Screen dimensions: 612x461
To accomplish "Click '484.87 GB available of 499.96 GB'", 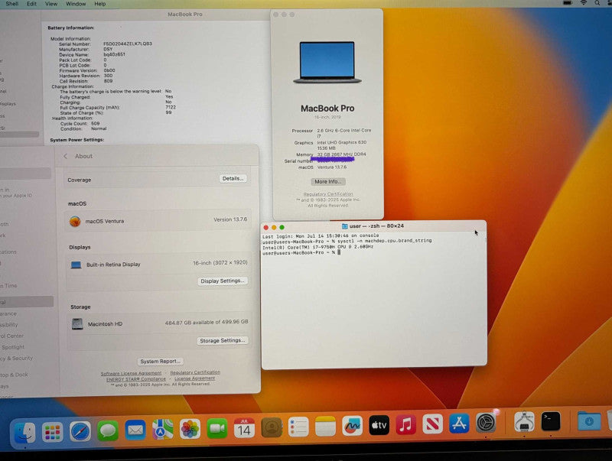I will [207, 322].
